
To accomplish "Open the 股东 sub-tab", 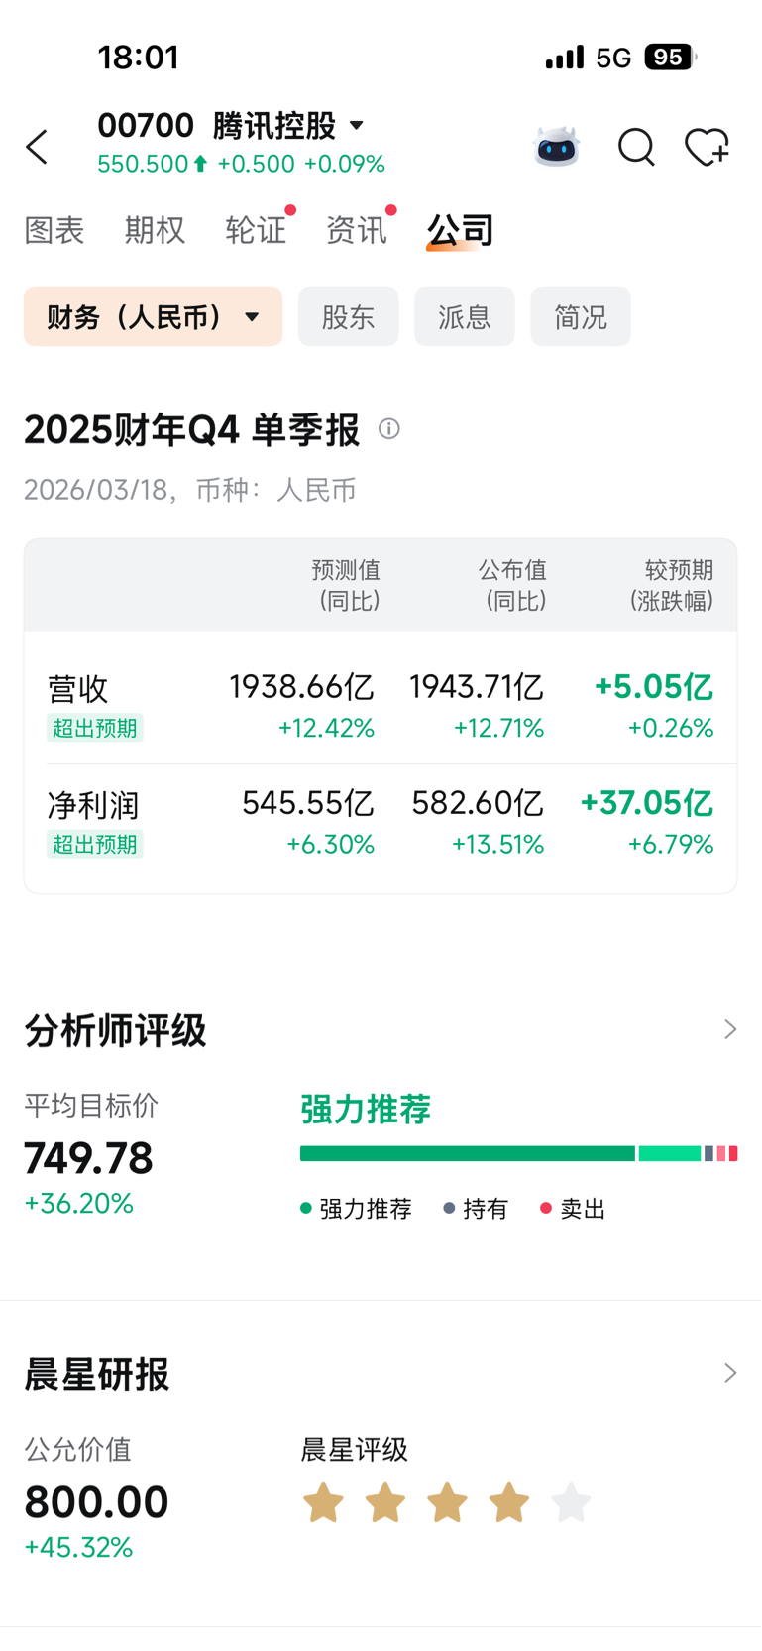I will pyautogui.click(x=348, y=316).
